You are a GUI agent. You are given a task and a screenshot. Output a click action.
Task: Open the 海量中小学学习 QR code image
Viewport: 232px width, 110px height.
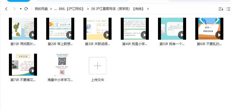tap(60, 65)
